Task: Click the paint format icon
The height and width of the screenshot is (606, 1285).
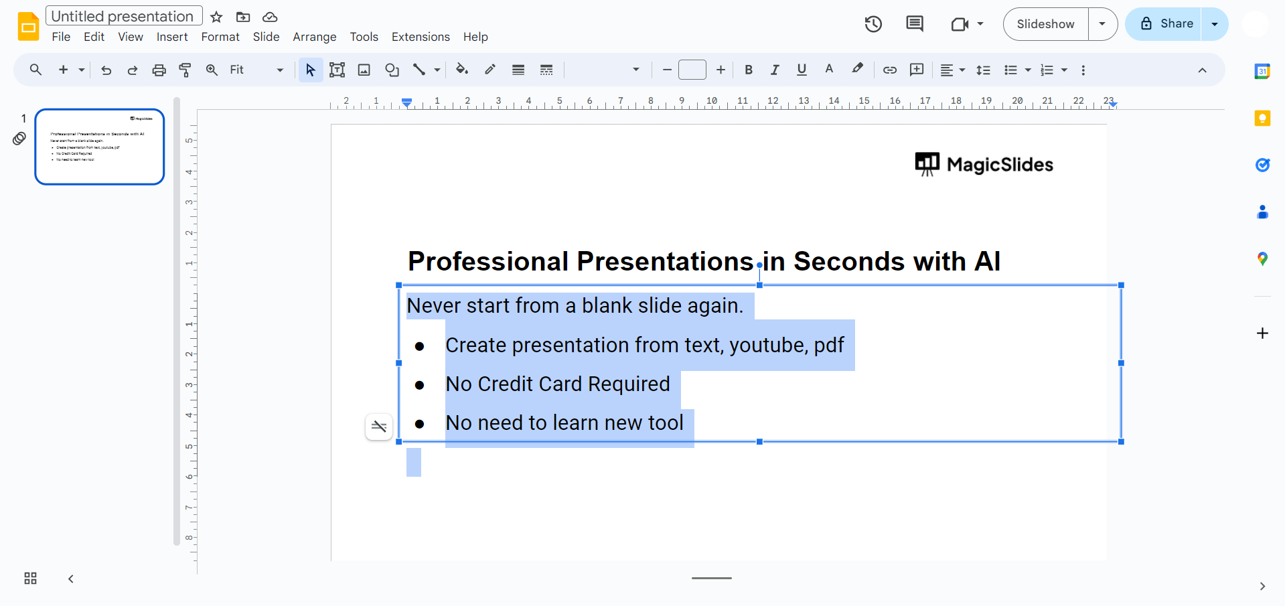Action: (185, 70)
